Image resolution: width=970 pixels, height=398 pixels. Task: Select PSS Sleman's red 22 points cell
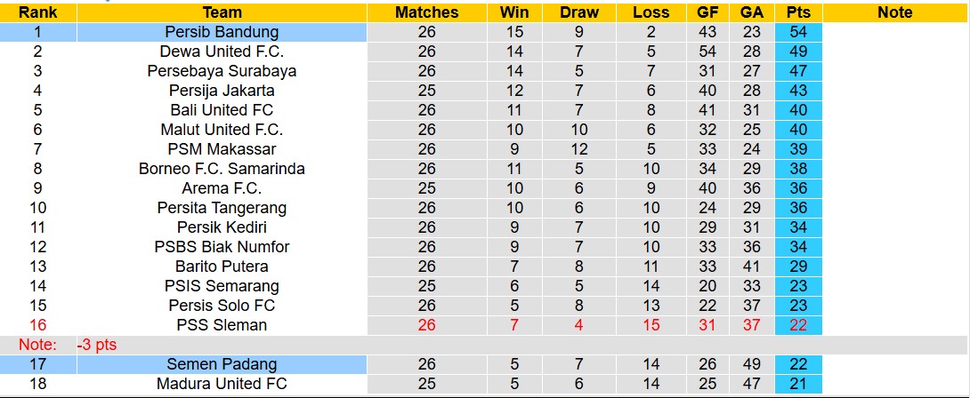point(798,325)
